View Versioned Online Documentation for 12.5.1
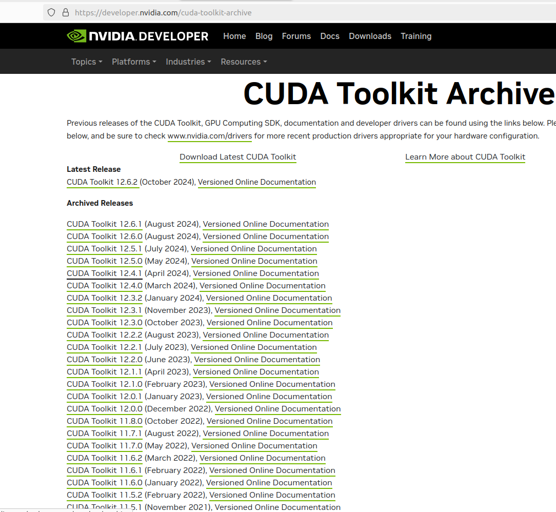The width and height of the screenshot is (556, 512). 253,249
